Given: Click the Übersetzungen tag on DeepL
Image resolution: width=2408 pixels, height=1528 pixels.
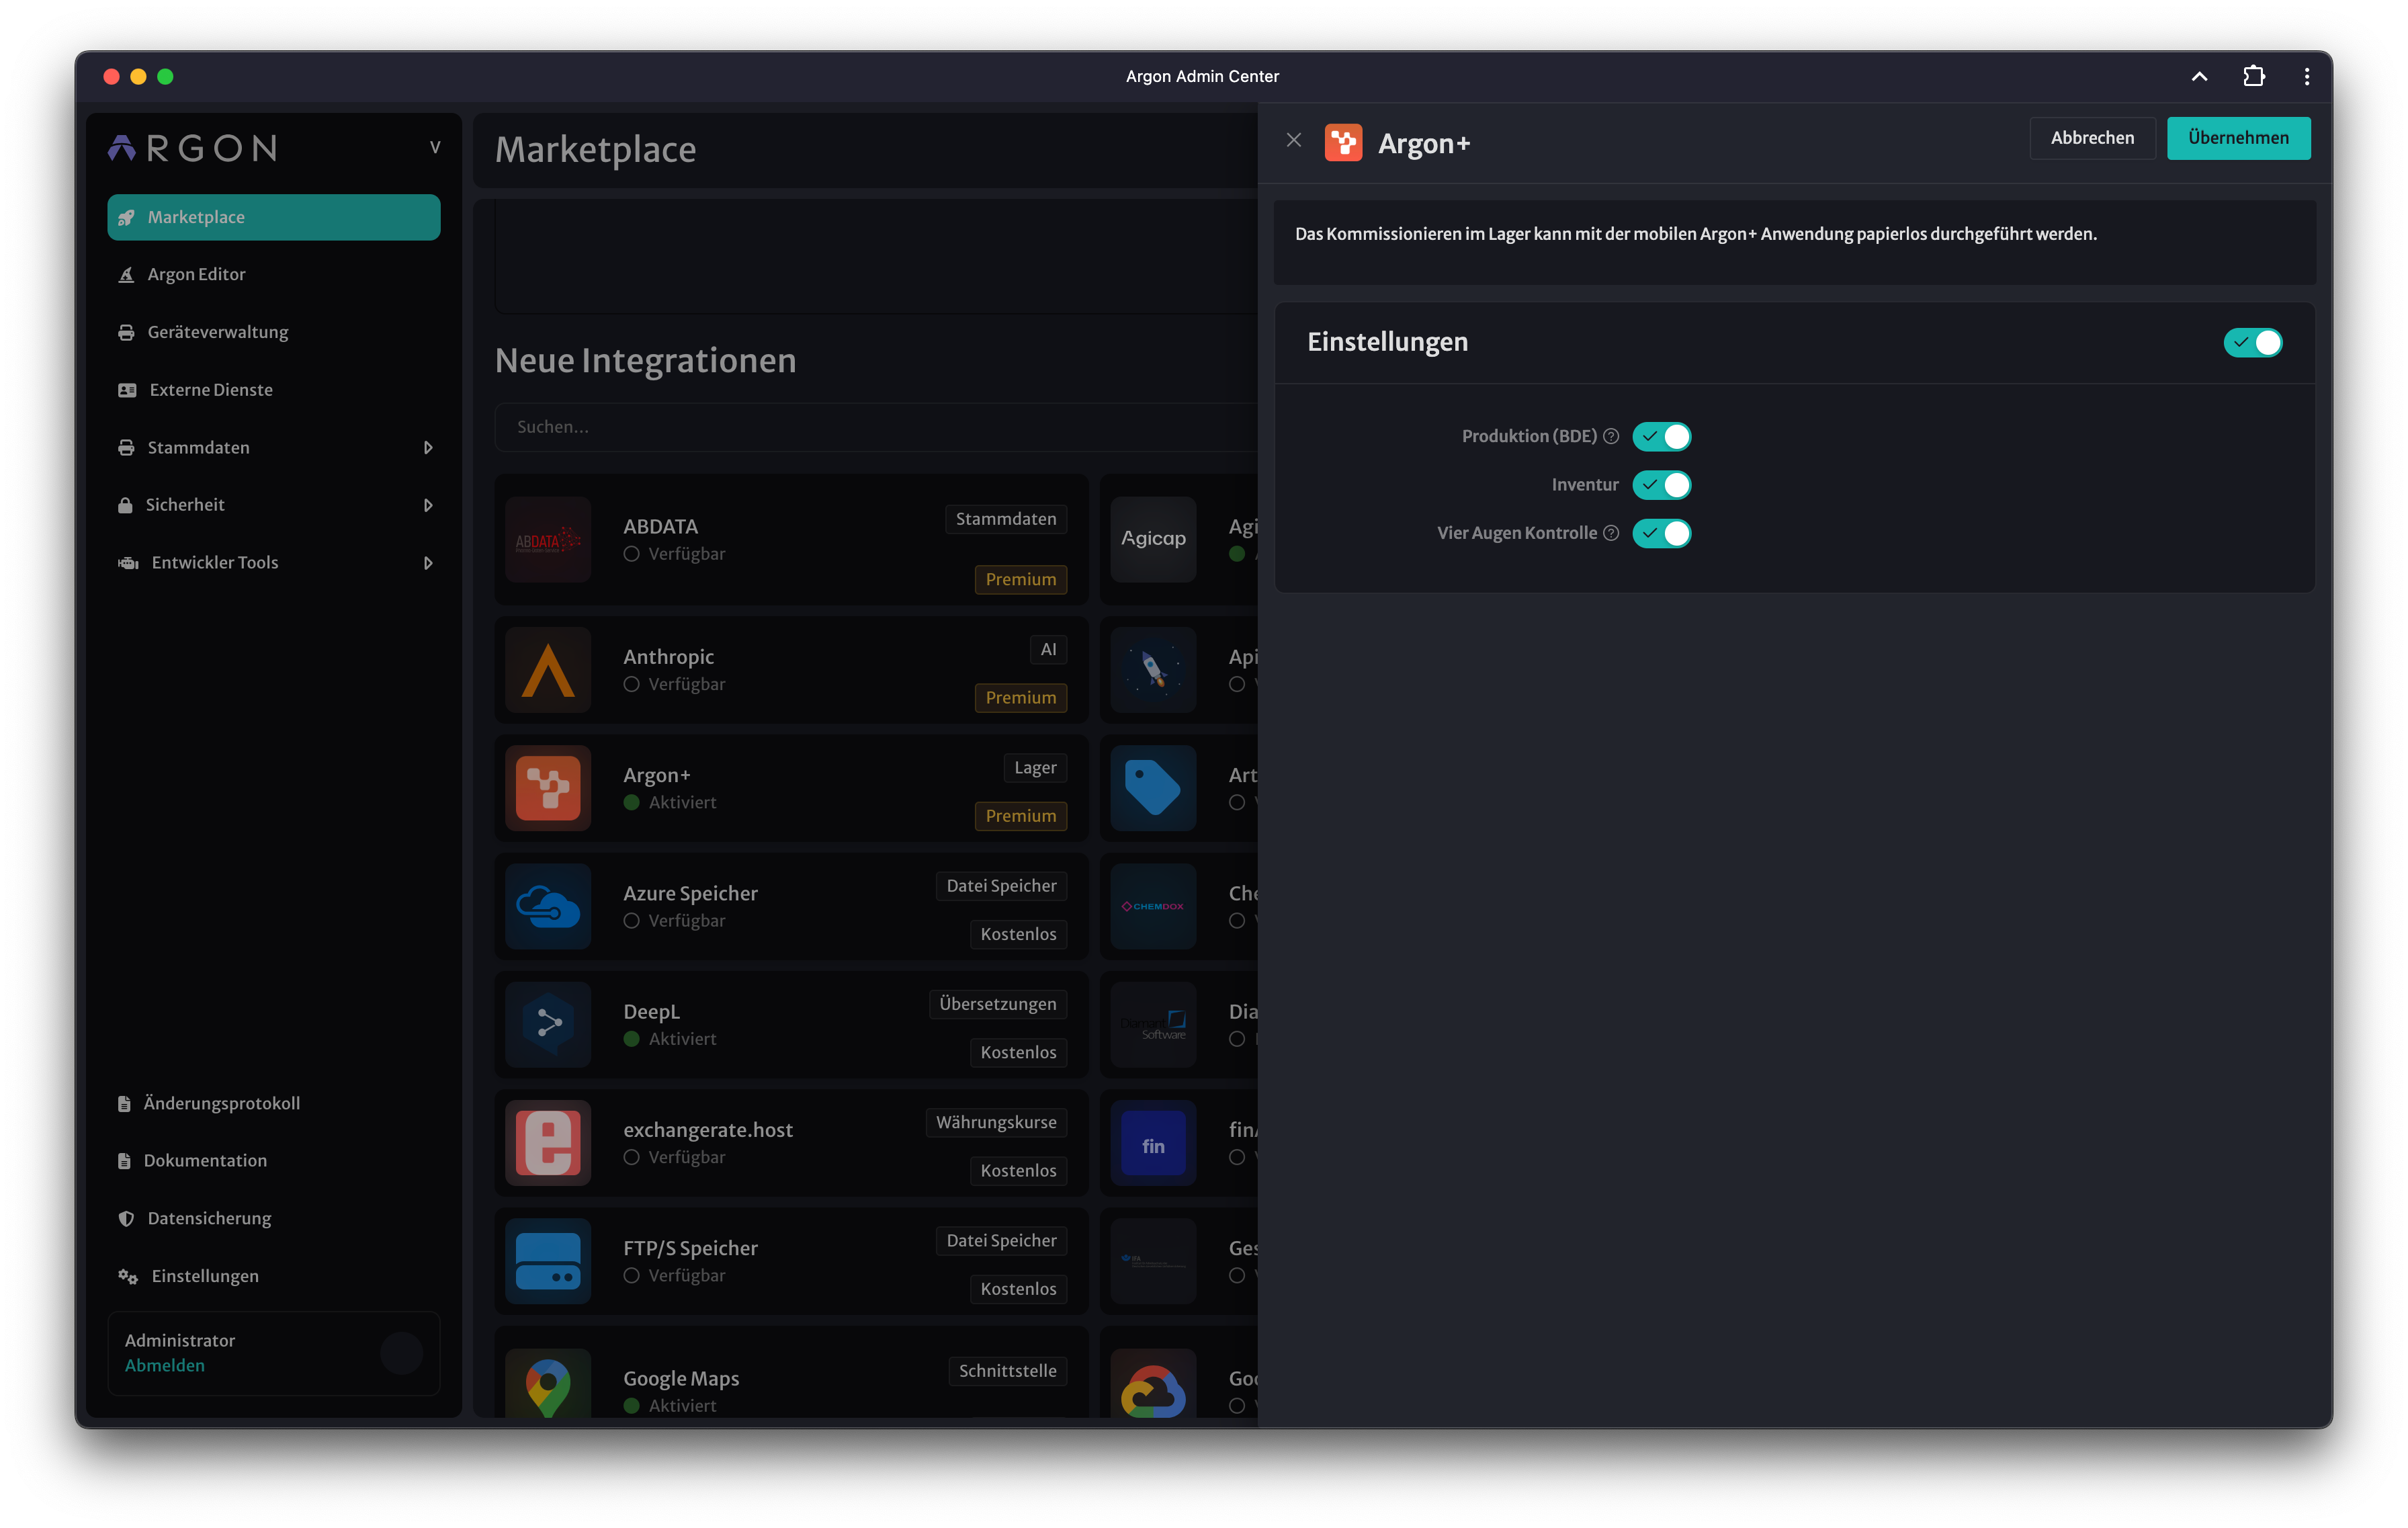Looking at the screenshot, I should pos(997,1004).
